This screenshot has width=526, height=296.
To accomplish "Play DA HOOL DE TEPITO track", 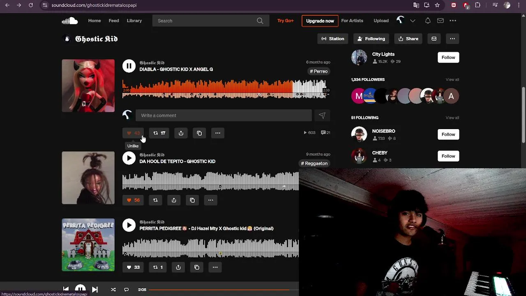I will (129, 158).
